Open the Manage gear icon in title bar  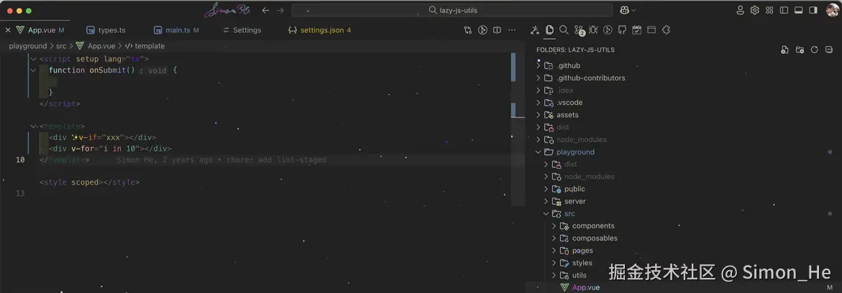pos(754,10)
